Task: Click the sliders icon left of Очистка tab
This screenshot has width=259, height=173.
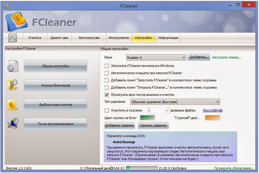Action: [12, 38]
